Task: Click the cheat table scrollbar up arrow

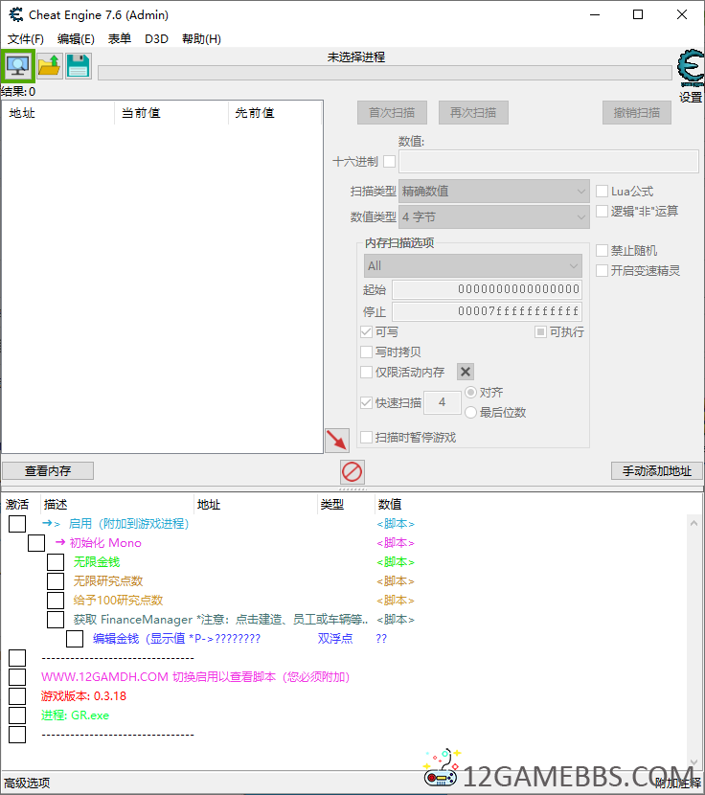Action: (694, 523)
